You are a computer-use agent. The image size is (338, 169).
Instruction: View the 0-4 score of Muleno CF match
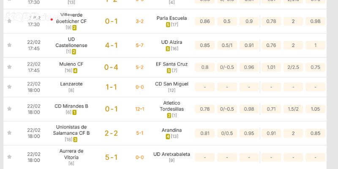point(111,67)
